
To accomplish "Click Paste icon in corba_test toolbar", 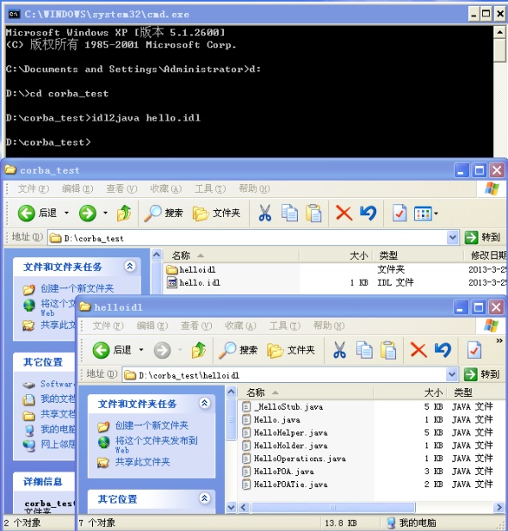I will click(313, 213).
